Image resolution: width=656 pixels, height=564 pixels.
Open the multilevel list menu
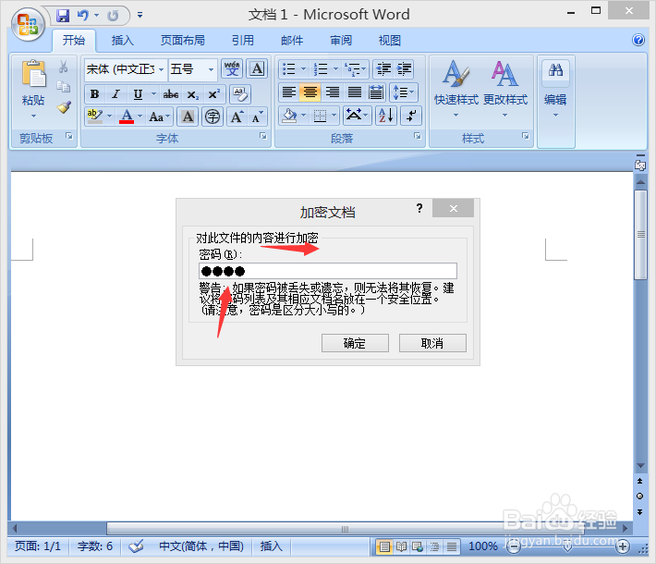tap(355, 69)
